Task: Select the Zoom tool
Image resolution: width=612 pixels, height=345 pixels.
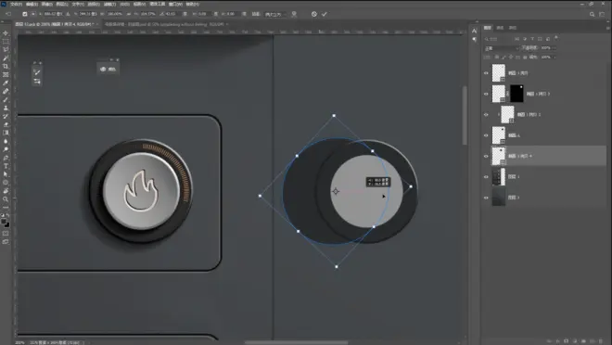Action: click(6, 199)
